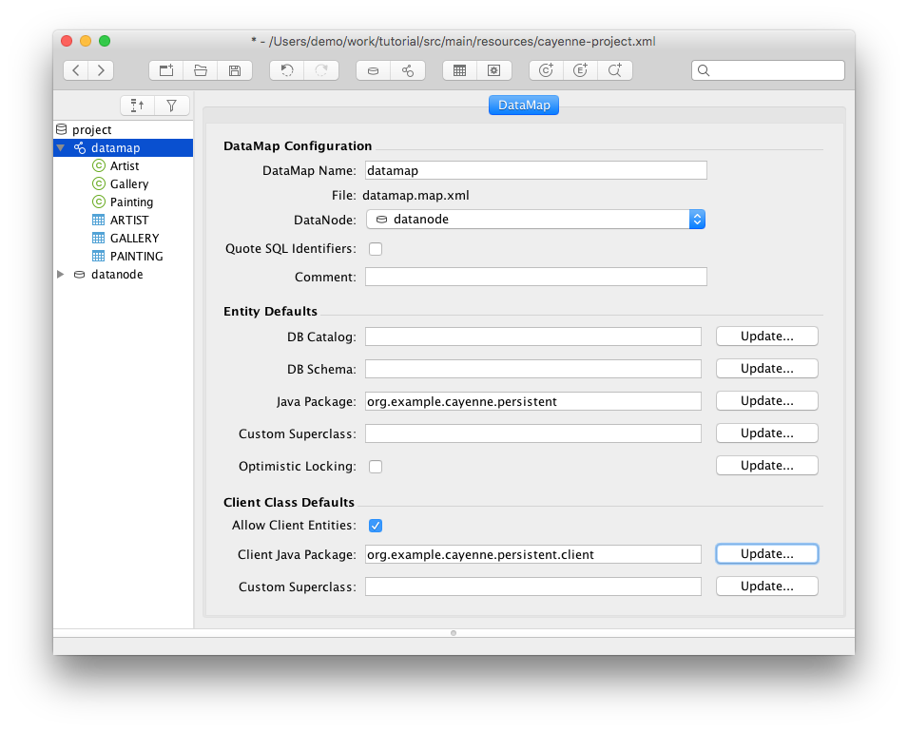Viewport: 908px width, 731px height.
Task: Click the Create Query toolbar icon
Action: (x=615, y=70)
